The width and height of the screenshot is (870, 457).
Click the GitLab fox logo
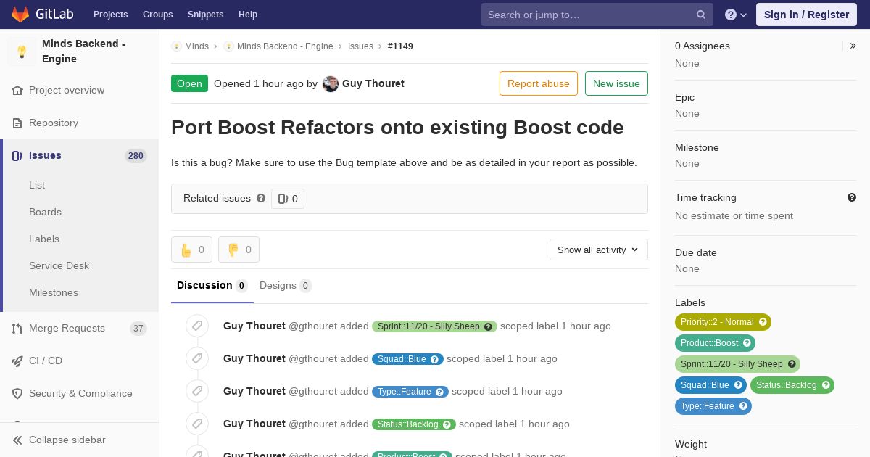tap(20, 15)
